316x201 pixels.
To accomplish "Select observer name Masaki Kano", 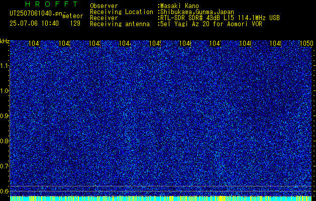I will [x=179, y=6].
